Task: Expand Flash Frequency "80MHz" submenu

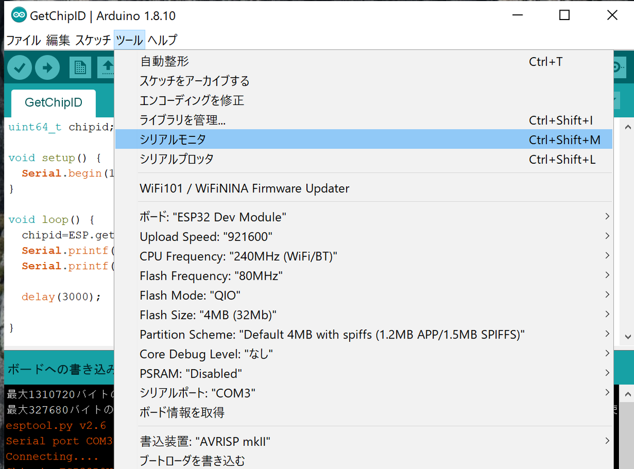Action: [363, 276]
